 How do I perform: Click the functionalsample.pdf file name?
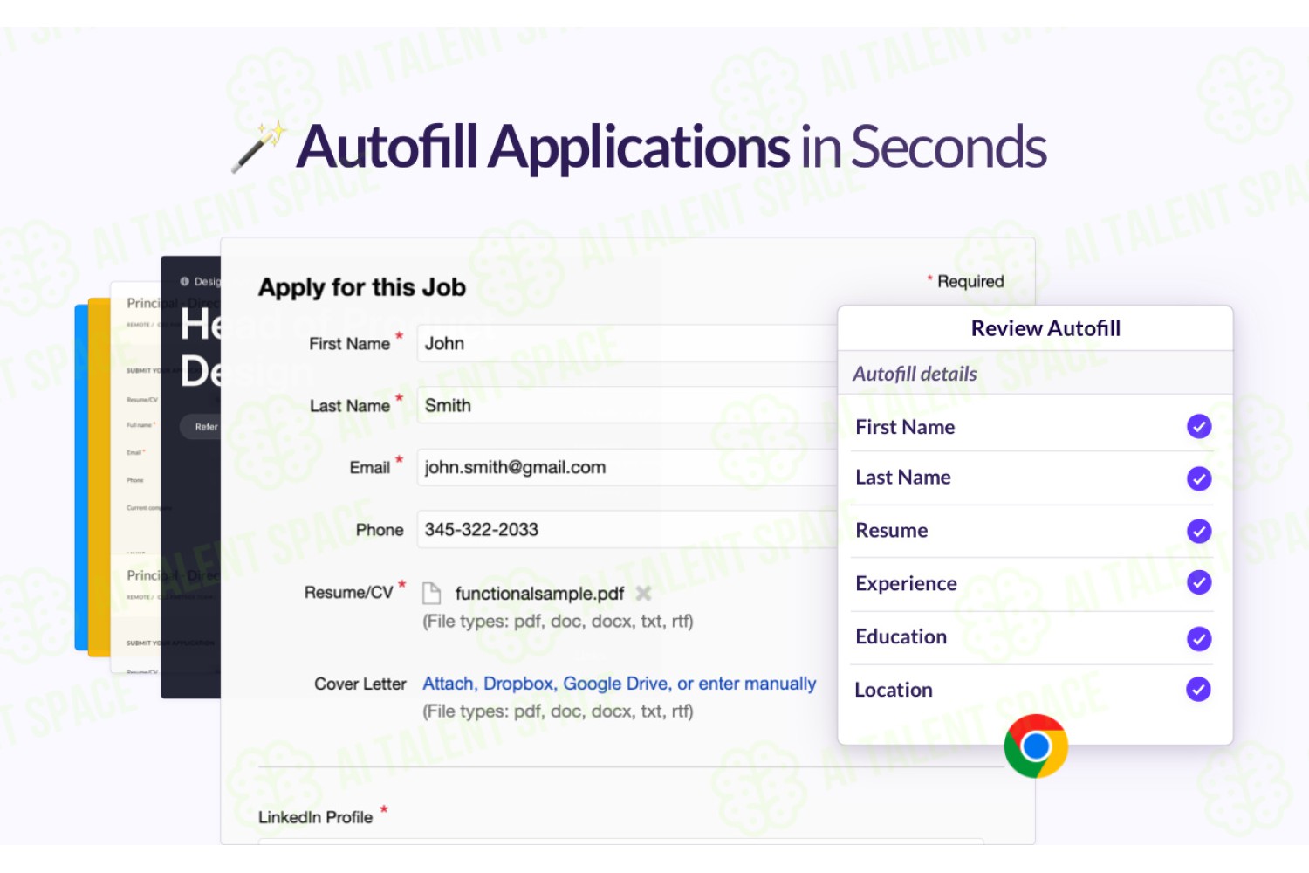click(539, 594)
